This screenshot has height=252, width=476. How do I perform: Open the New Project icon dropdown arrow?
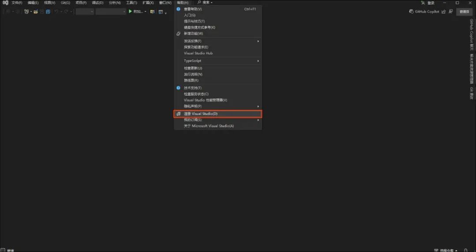[x=31, y=11]
